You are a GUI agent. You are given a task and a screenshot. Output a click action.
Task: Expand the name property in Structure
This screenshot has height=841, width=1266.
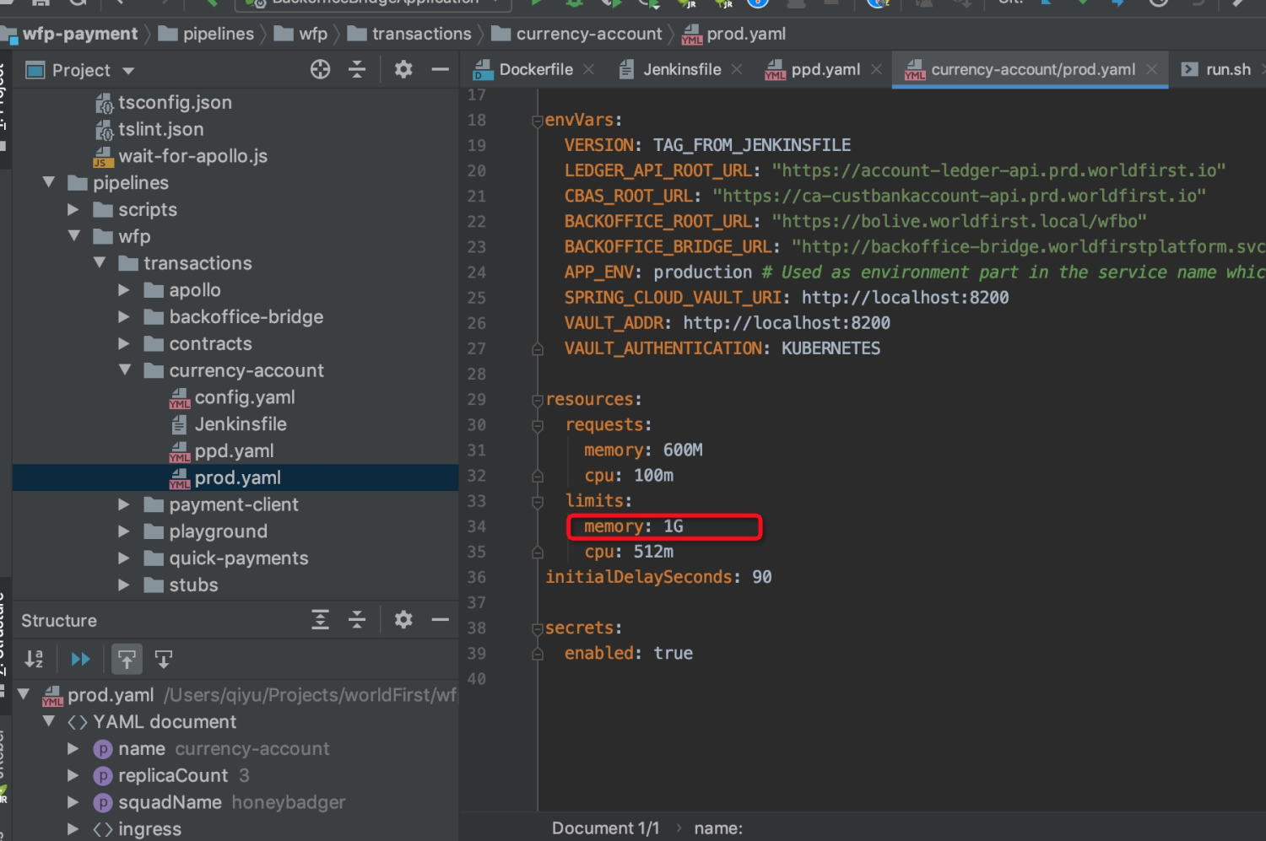click(x=73, y=748)
